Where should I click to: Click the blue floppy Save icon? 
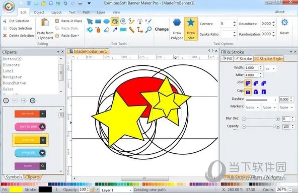(50, 3)
